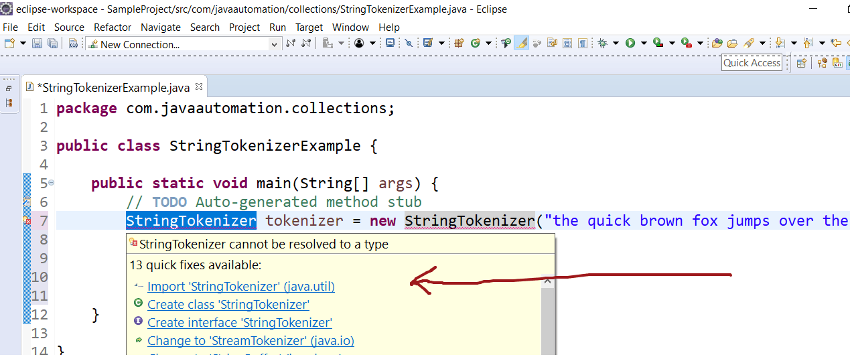The height and width of the screenshot is (357, 850).
Task: Click 'StringTokenizer cannot be resolved to a type' message
Action: (264, 244)
